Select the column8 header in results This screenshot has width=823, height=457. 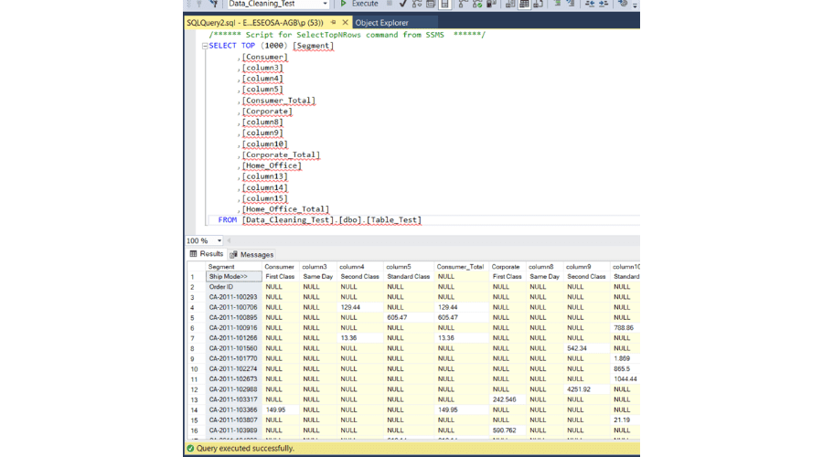click(x=544, y=267)
